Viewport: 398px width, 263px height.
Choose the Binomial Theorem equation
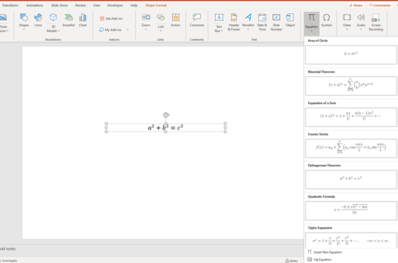351,86
